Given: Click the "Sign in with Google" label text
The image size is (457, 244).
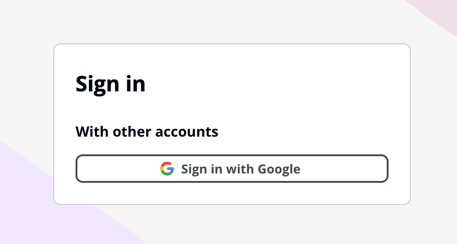Looking at the screenshot, I should (241, 169).
